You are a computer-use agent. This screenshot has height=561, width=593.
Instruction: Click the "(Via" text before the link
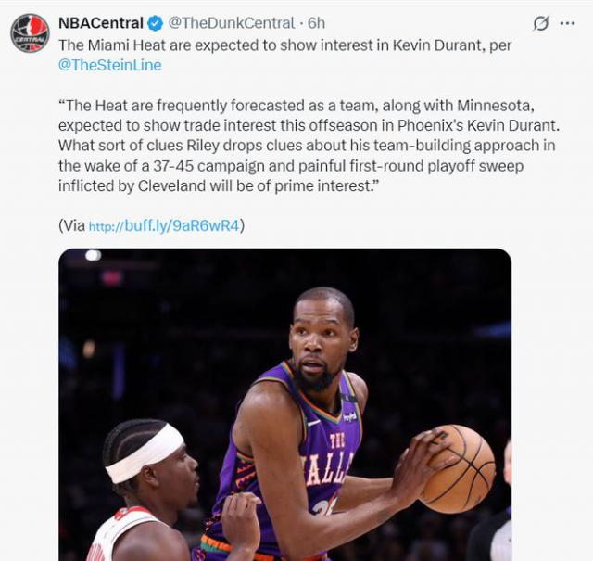pos(72,225)
